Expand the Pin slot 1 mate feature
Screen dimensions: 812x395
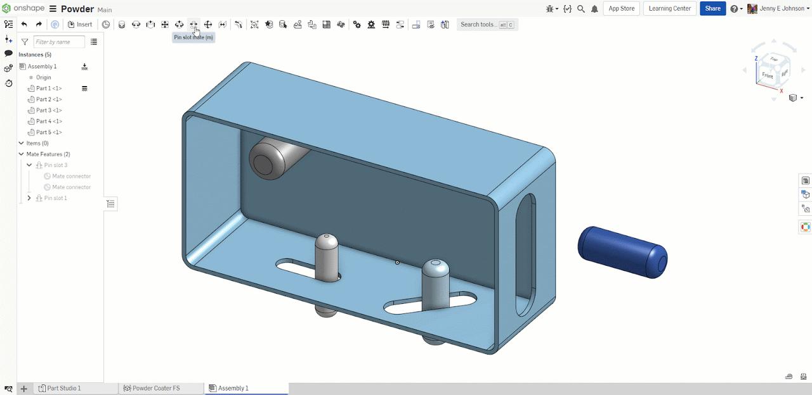click(29, 197)
